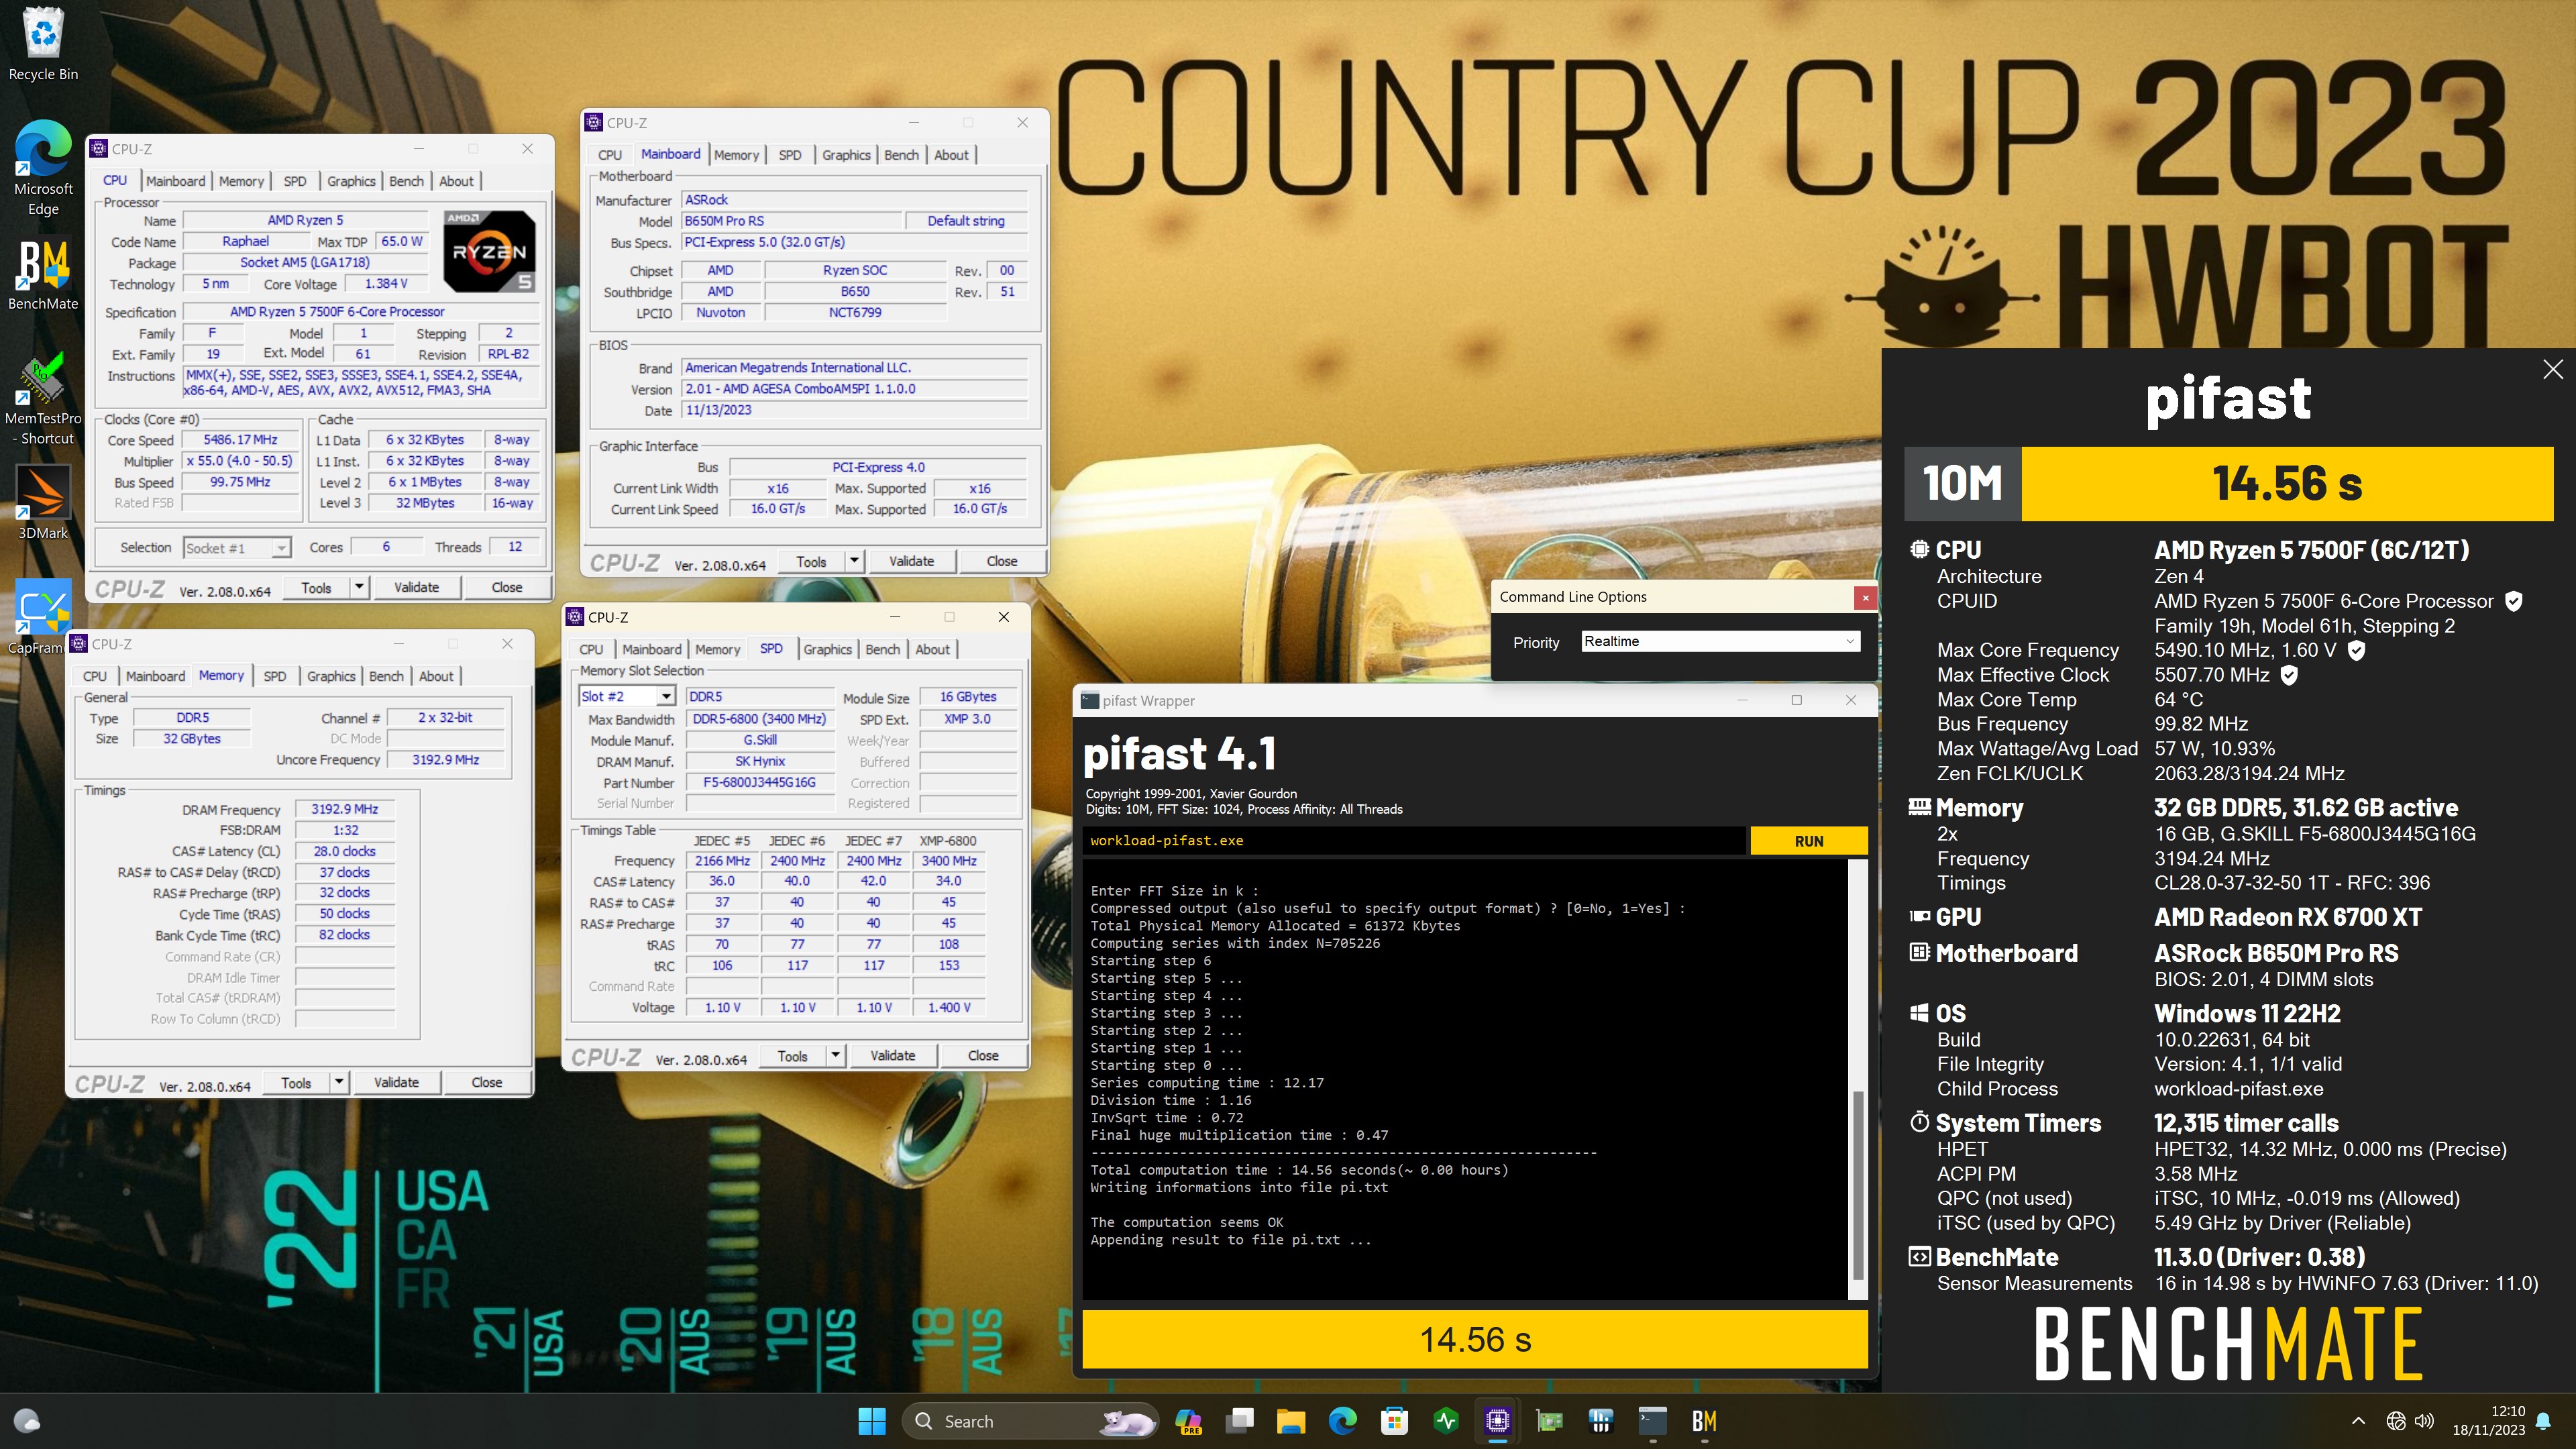Select Memory tab in CPU-Z SPD window
Viewport: 2576px width, 1449px height.
[717, 649]
